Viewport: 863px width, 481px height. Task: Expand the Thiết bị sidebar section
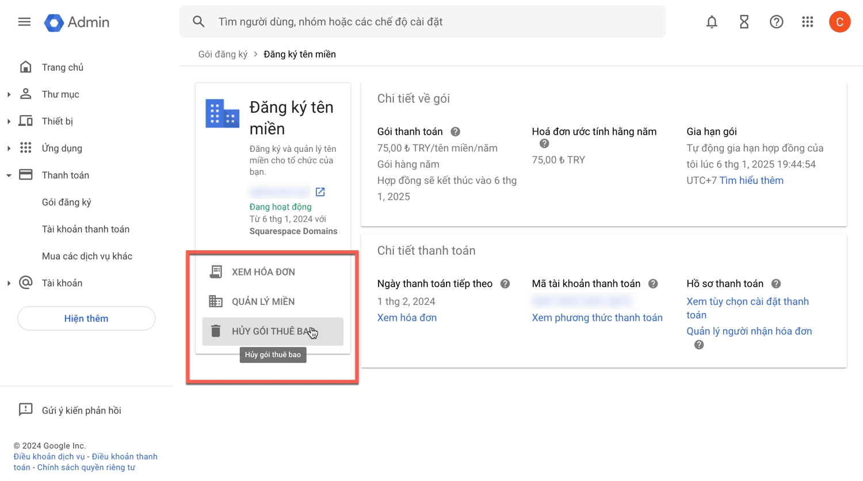click(x=9, y=121)
